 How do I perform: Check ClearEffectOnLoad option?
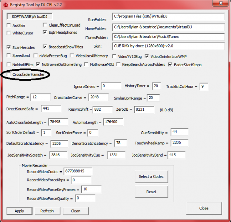click(45, 25)
